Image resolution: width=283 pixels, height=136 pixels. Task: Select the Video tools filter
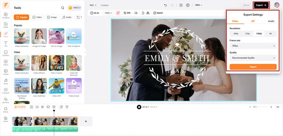coord(37,17)
